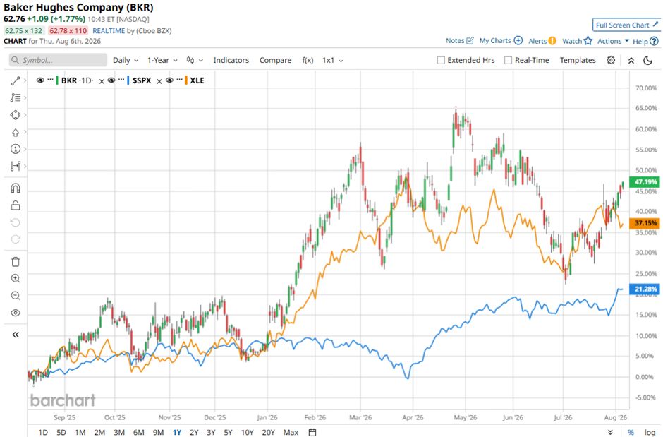Click the 21.28% SPX value label
The image size is (663, 437).
pyautogui.click(x=645, y=289)
